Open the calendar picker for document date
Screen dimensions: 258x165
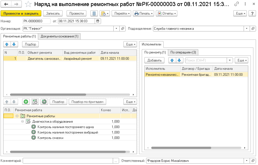(98, 21)
